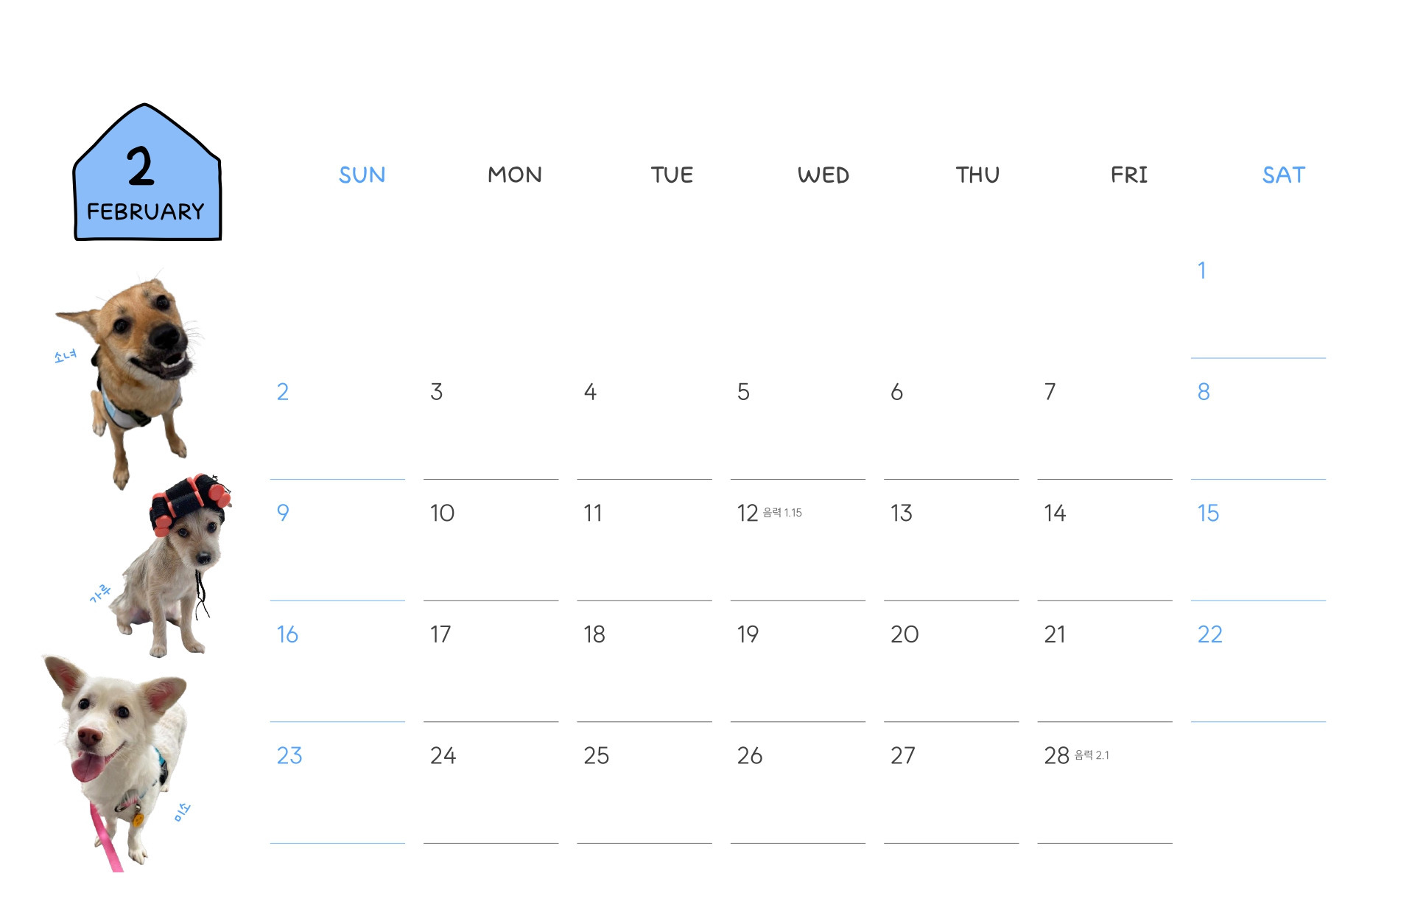Click the blue February house badge
1412x921 pixels.
click(147, 172)
